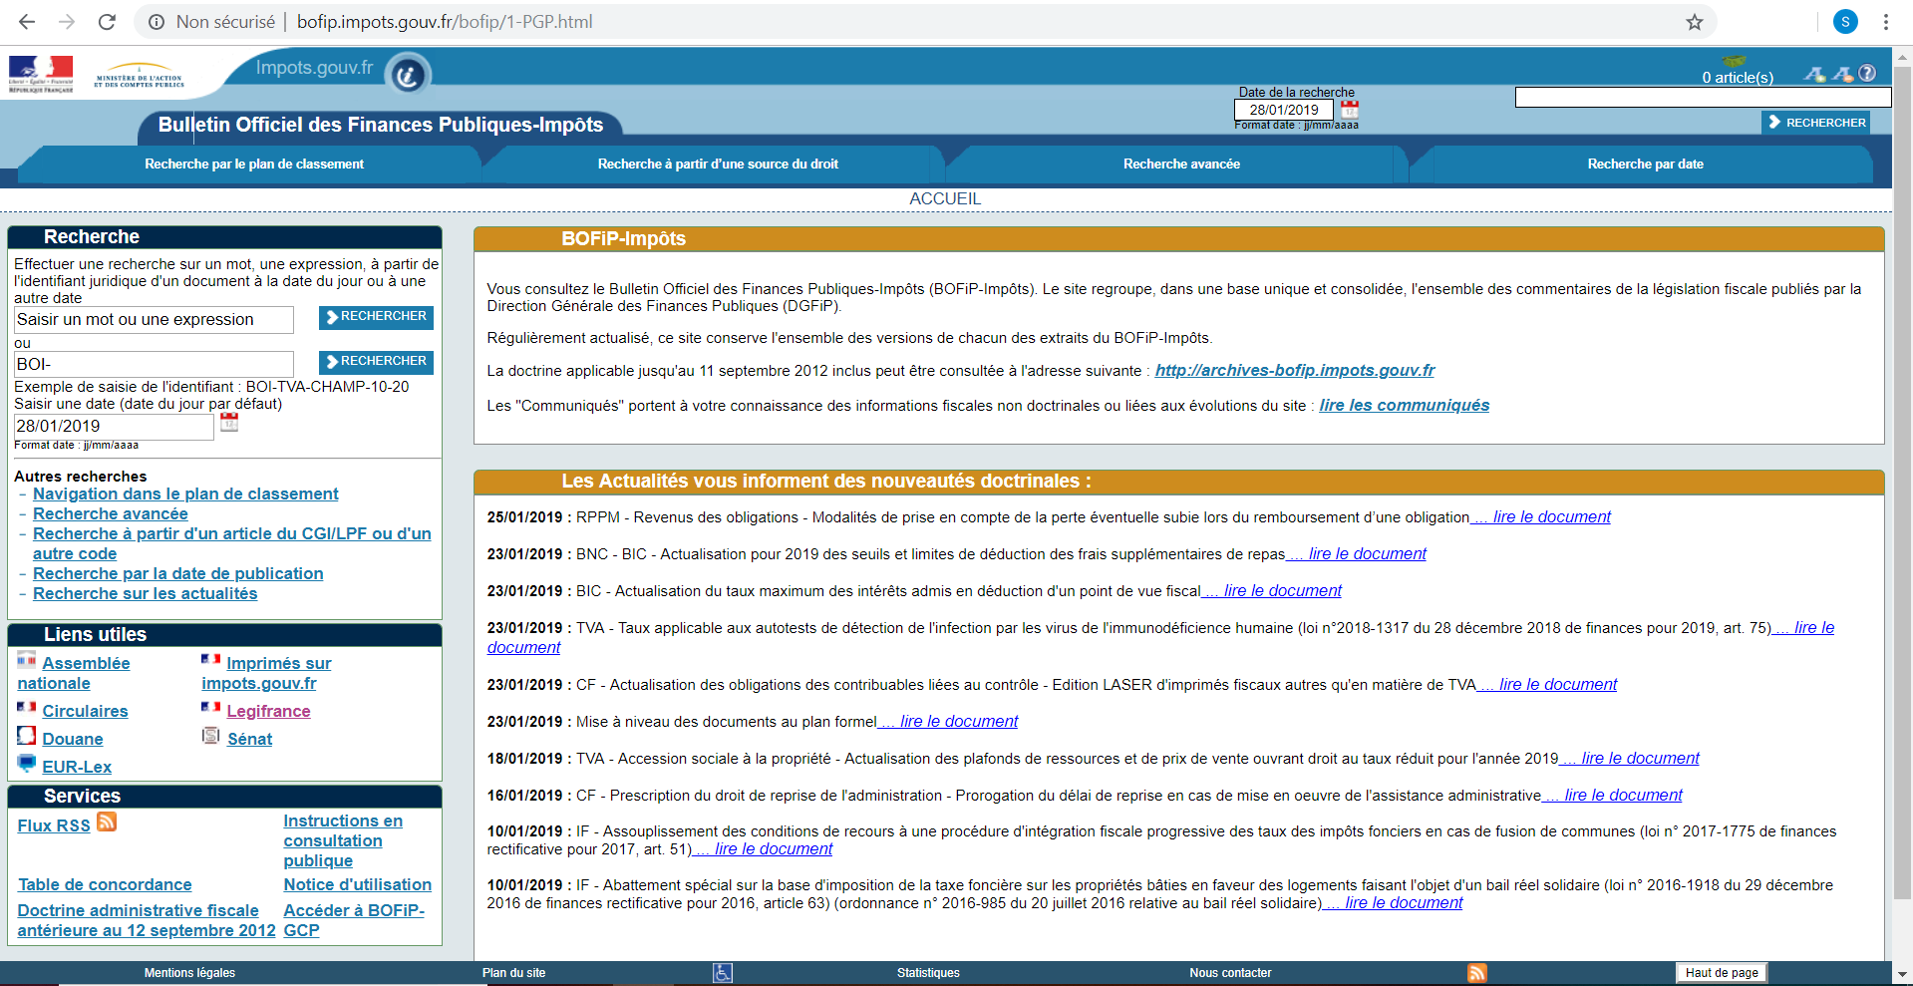Click the Circulaires flag icon
The image size is (1913, 986).
27,707
